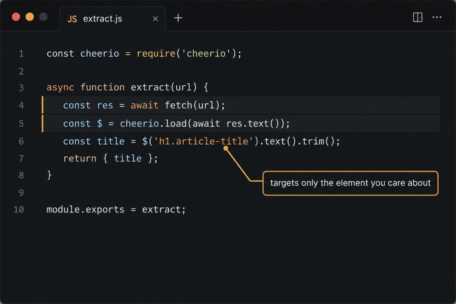Click line number 9 in the gutter
The image size is (456, 304).
click(21, 193)
